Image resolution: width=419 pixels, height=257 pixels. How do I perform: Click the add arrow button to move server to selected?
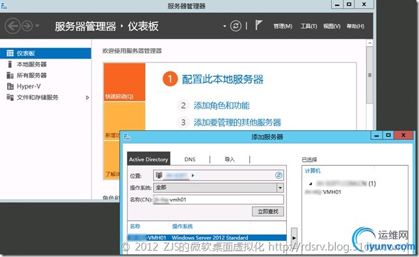pyautogui.click(x=294, y=237)
